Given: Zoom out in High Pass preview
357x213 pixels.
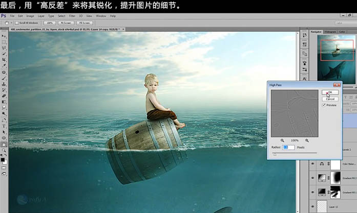Looking at the screenshot, I should coord(282,140).
